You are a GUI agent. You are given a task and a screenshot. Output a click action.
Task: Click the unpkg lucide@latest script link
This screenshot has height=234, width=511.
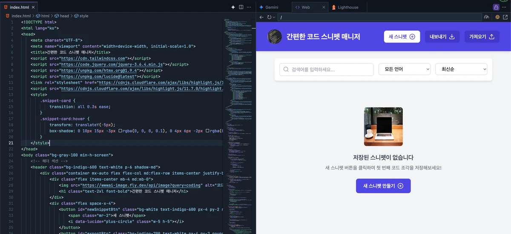98,77
